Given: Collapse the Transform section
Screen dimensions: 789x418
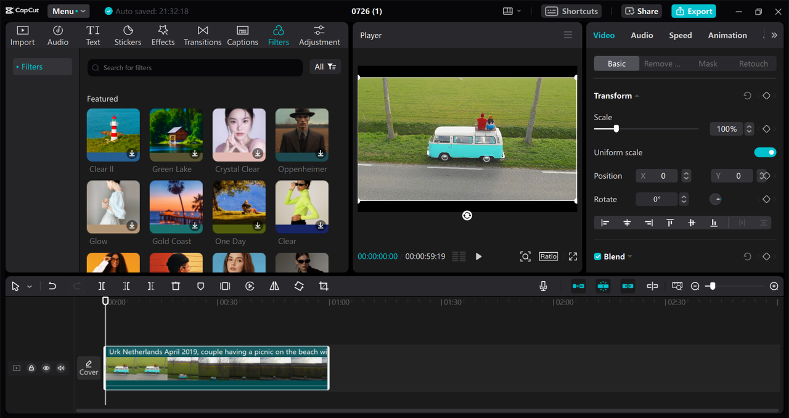Looking at the screenshot, I should pos(637,96).
